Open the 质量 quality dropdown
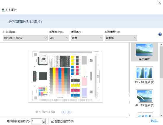Viewport: 163px width, 125px height. 87,38
